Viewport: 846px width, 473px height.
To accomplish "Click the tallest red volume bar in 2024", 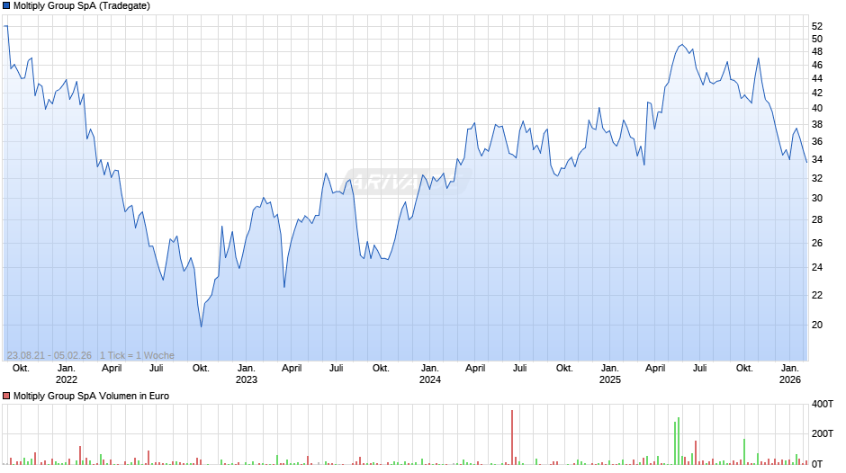I will tap(512, 437).
